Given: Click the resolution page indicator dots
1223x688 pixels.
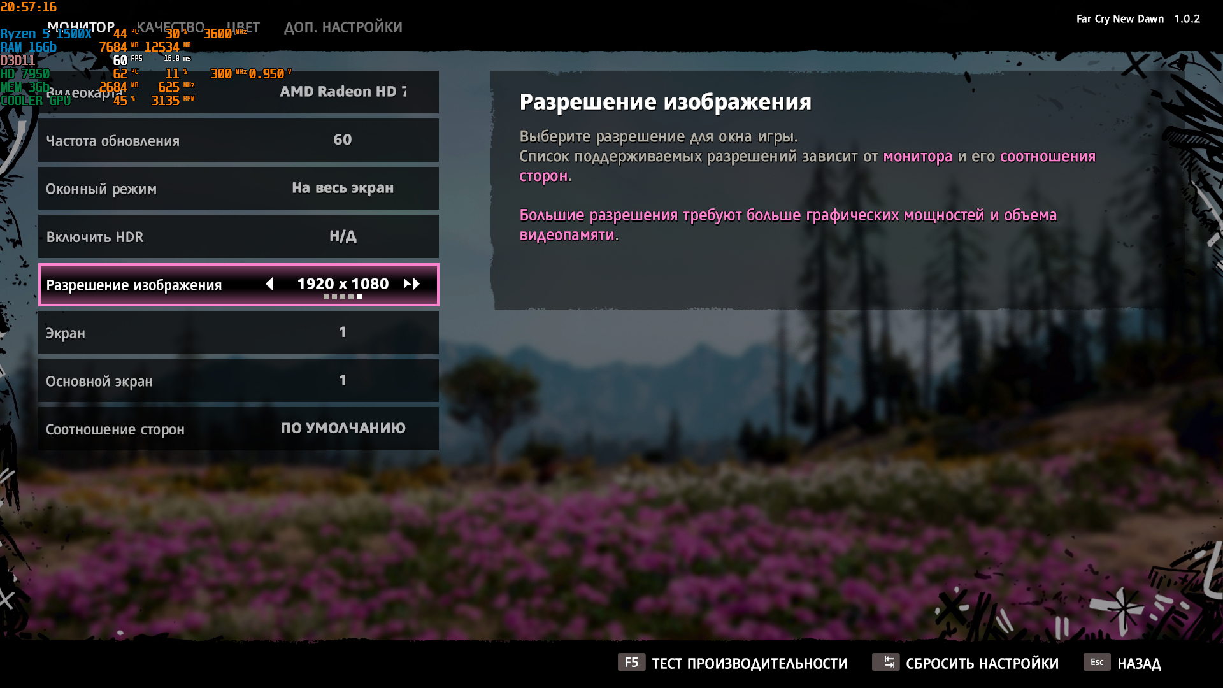Looking at the screenshot, I should point(343,297).
